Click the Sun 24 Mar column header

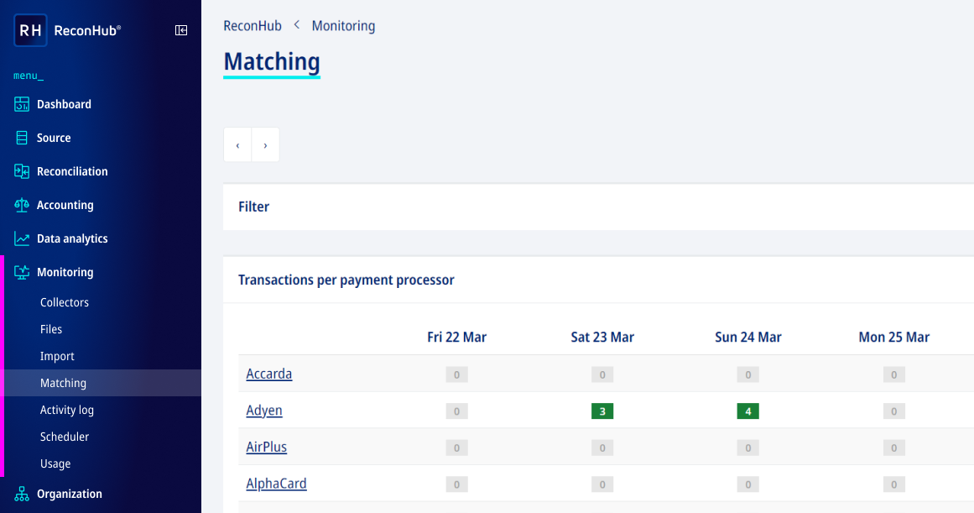(x=747, y=337)
